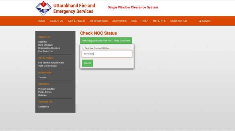The height and width of the screenshot is (131, 235).
Task: Open Public Articles sidebar link
Action: pyautogui.click(x=45, y=92)
